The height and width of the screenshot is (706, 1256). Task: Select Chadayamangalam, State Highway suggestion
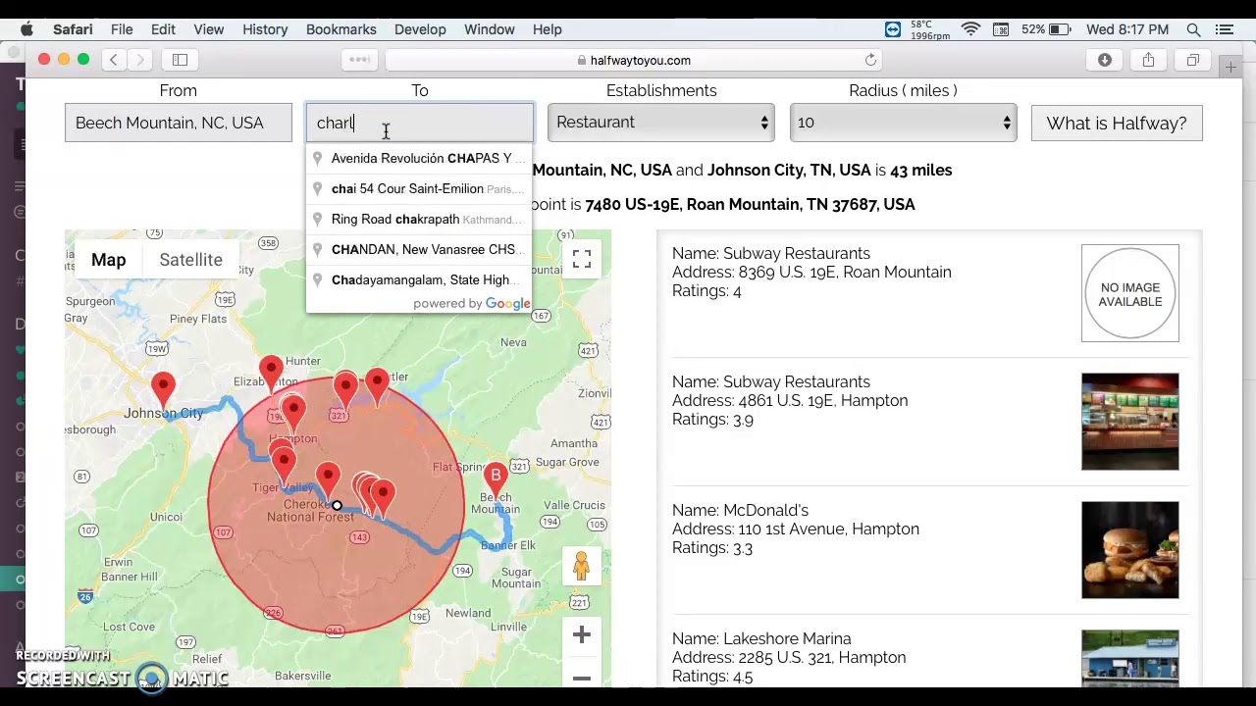[x=419, y=279]
